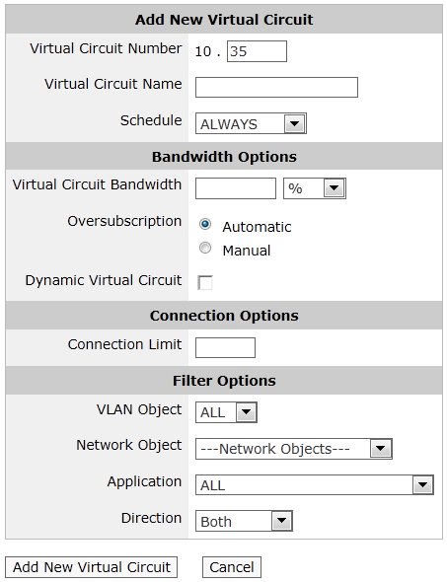This screenshot has height=582, width=447.
Task: Select the Manual oversubscription radio button
Action: click(205, 248)
